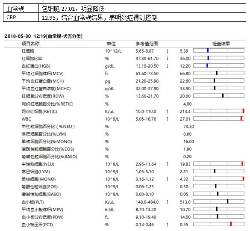
Task: Click the up arrow on 网织红细胞(RETIC) row
Action: pyautogui.click(x=167, y=111)
